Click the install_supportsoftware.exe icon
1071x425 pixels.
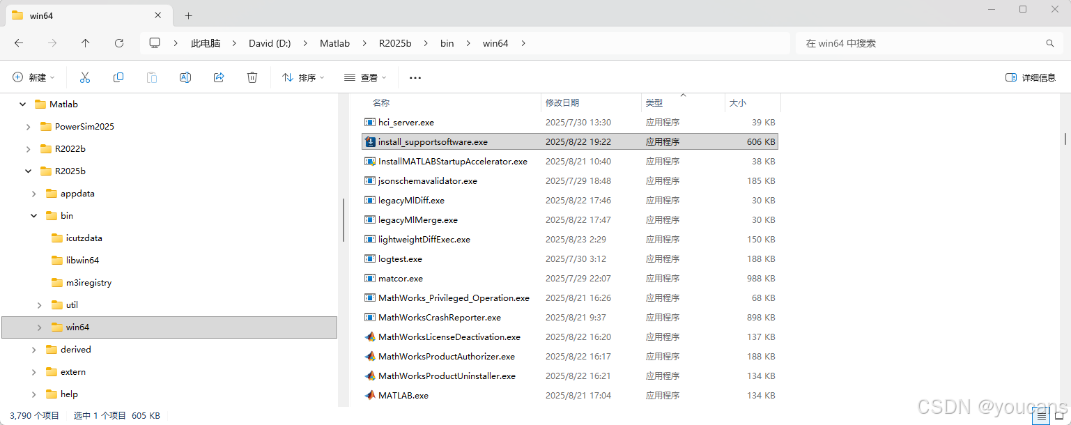pos(370,141)
